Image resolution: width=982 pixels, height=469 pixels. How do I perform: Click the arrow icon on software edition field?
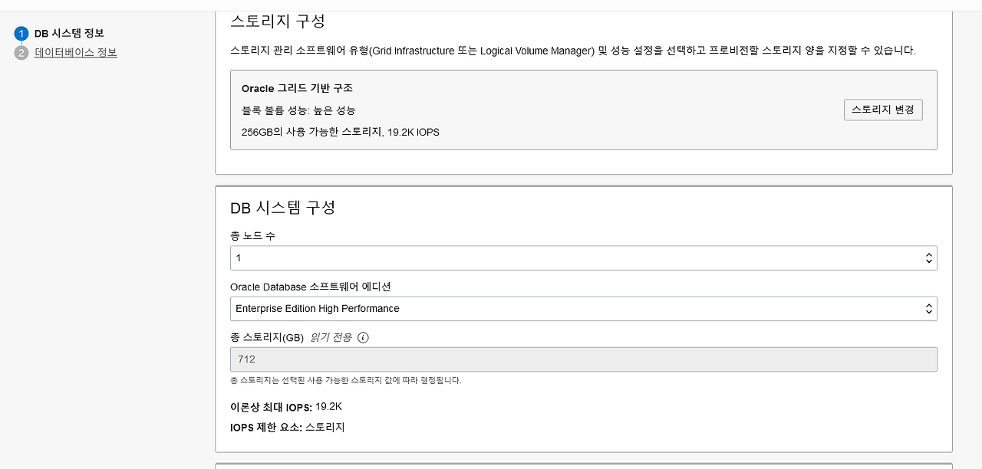point(929,309)
